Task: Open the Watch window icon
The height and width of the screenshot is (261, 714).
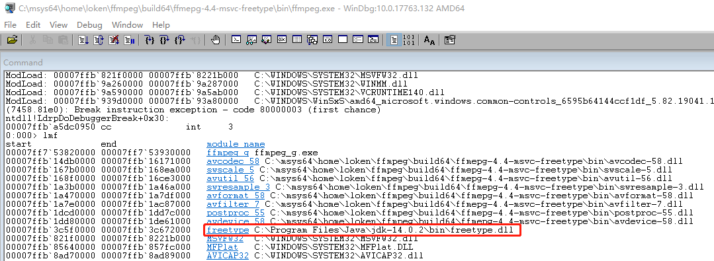Action: point(251,40)
